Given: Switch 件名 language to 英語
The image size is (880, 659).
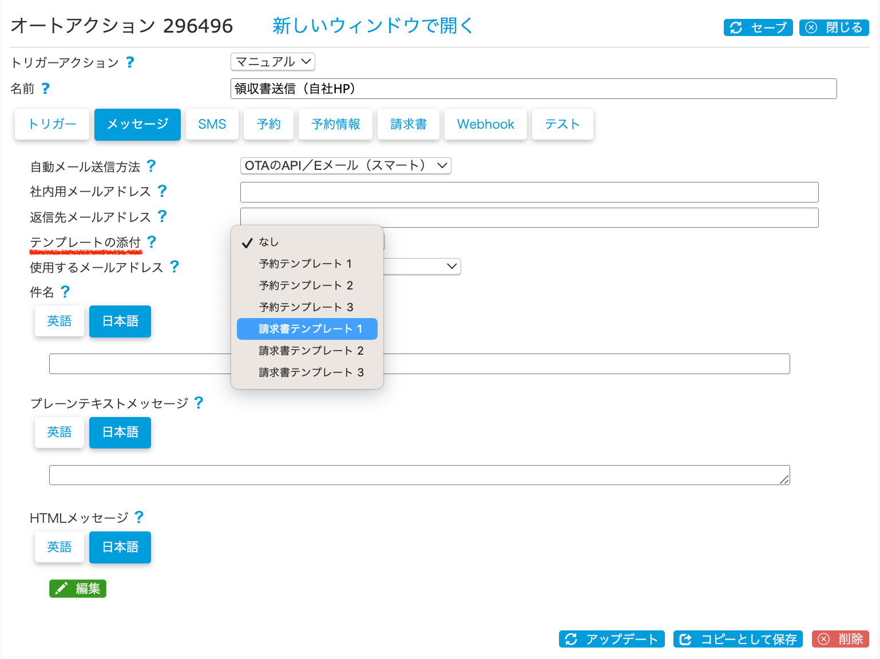Looking at the screenshot, I should 60,321.
